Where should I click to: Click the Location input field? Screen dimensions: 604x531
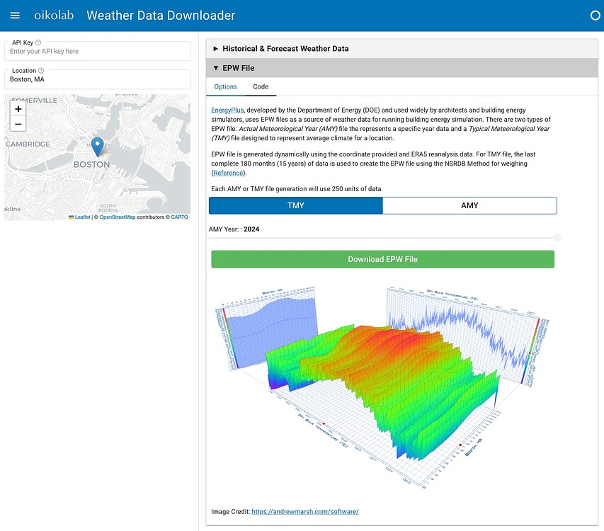click(98, 79)
